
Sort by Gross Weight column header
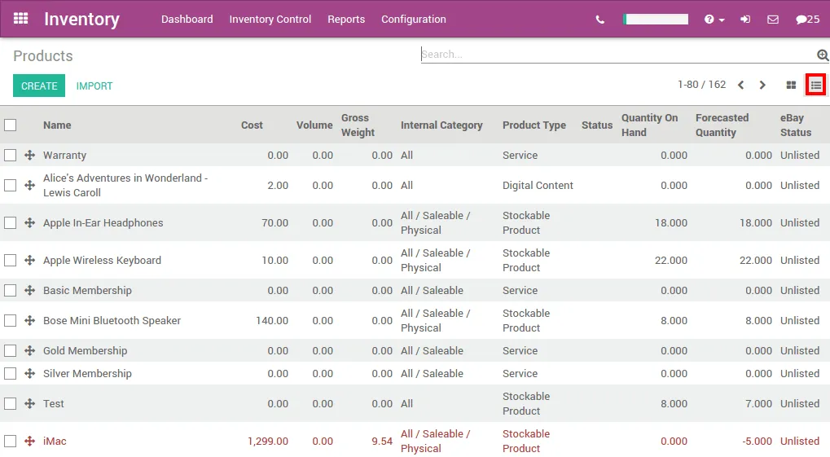pos(358,125)
